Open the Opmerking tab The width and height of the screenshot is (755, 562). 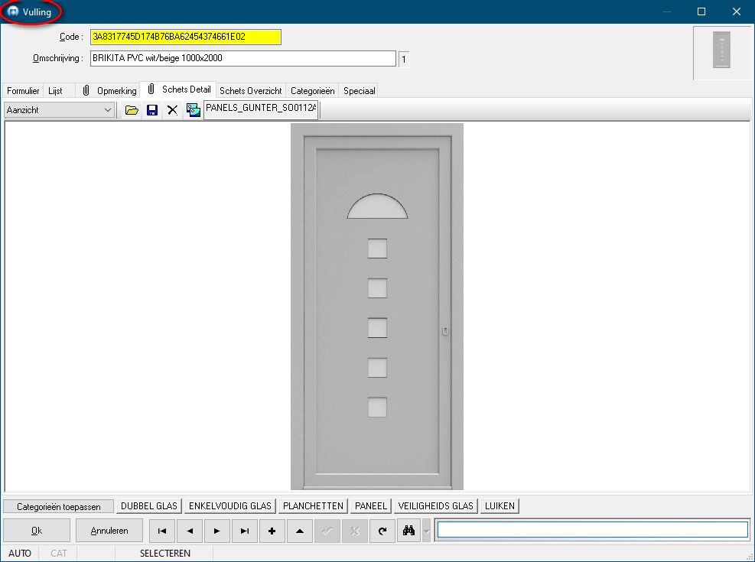pos(109,90)
